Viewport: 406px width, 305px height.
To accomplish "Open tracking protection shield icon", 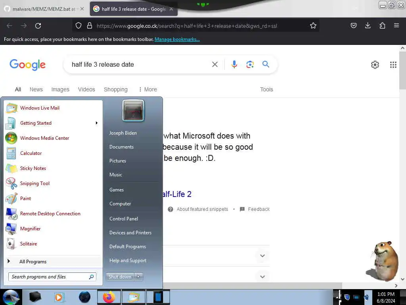I will point(79,25).
